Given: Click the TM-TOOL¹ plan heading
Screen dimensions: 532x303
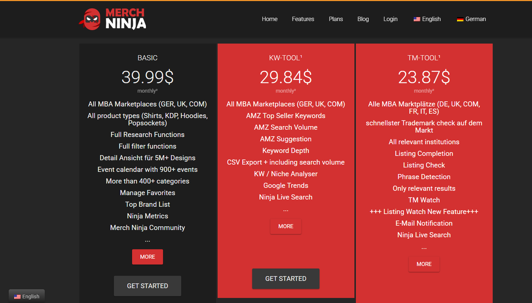Looking at the screenshot, I should [424, 58].
